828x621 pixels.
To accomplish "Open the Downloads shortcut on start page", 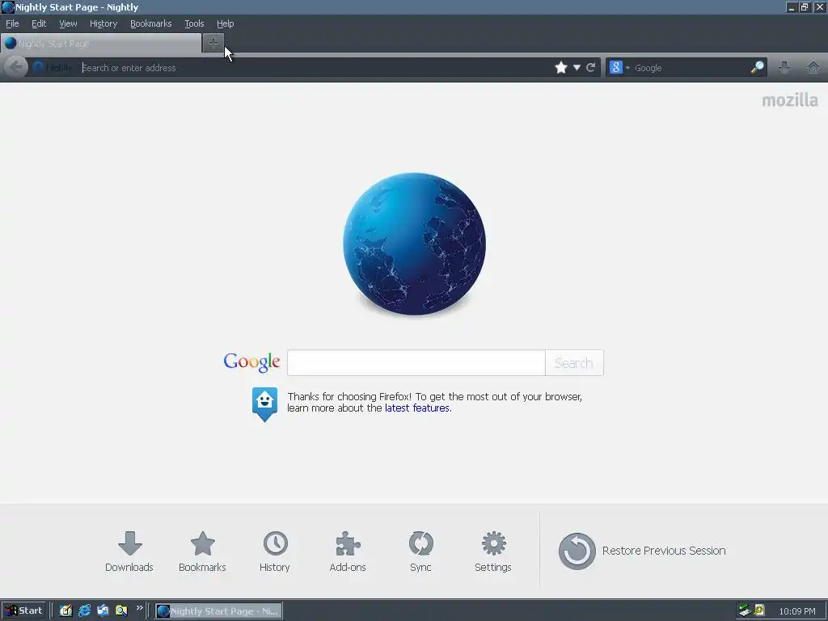I will tap(129, 551).
